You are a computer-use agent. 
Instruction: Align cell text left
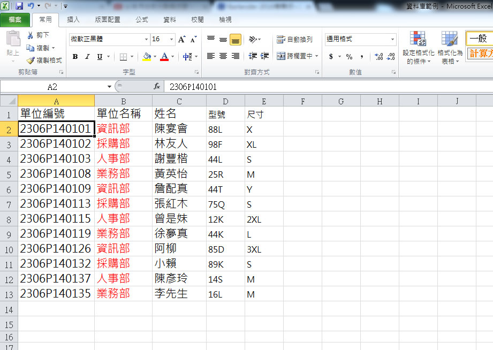coord(211,56)
